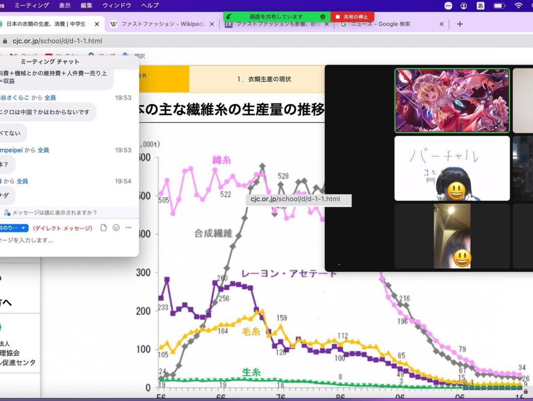Click the green shield icon in sharing bar
The image size is (533, 401).
tap(323, 17)
